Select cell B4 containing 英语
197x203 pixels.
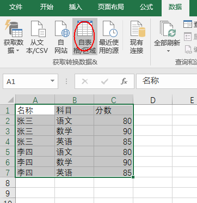(75, 141)
